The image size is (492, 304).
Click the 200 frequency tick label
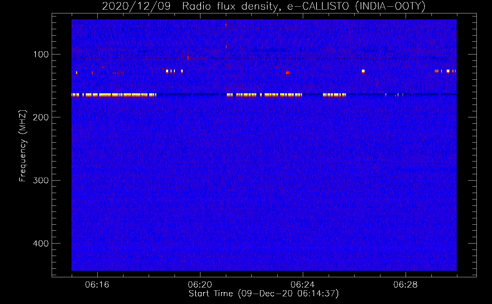(x=41, y=117)
